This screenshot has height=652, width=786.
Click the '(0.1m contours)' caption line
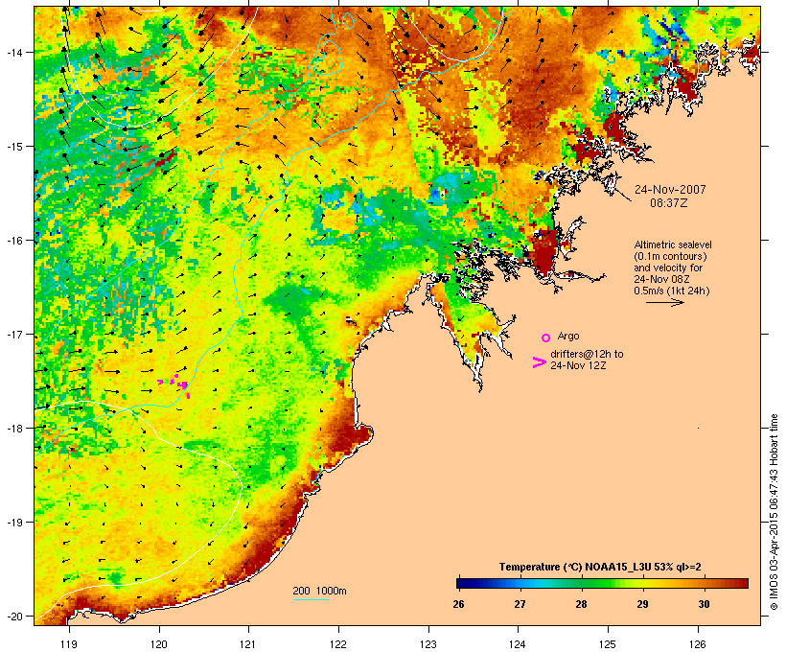pyautogui.click(x=670, y=256)
